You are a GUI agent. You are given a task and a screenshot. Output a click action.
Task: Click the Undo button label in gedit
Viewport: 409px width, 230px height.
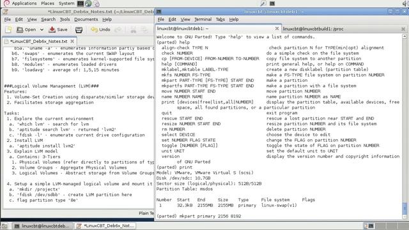[105, 30]
